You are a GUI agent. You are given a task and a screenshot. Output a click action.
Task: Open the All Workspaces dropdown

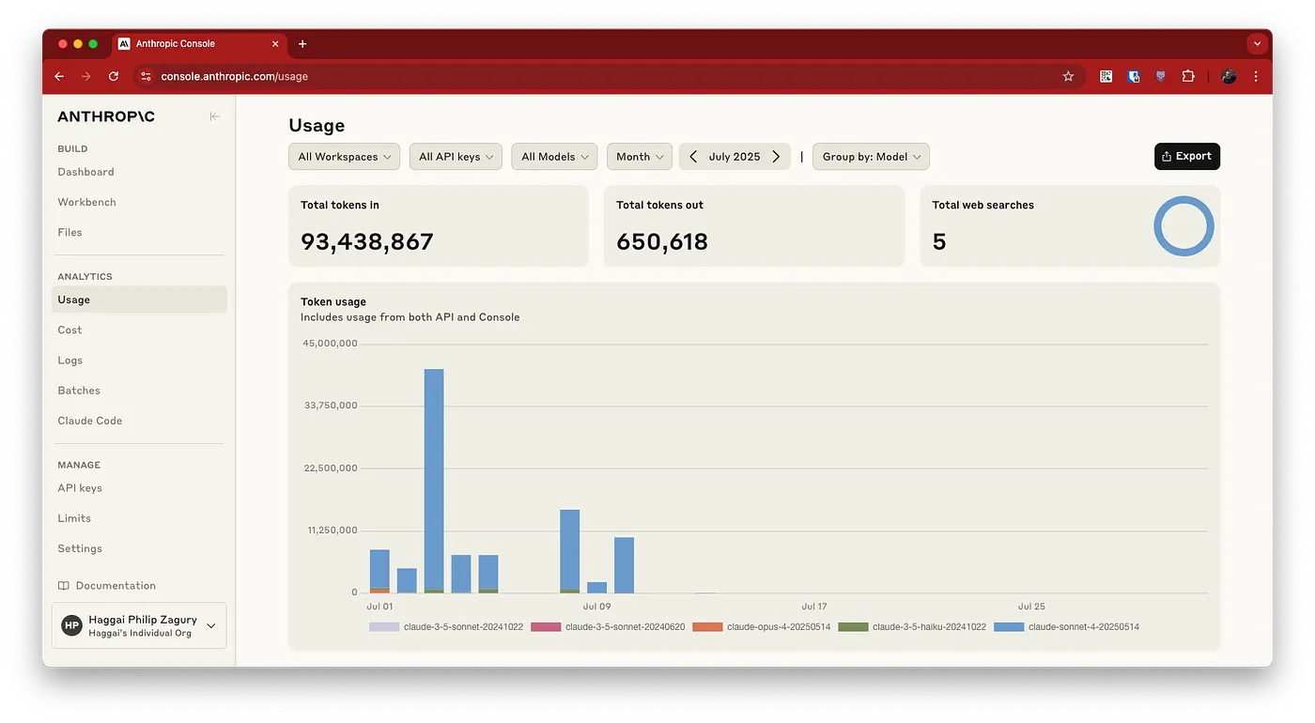[x=344, y=157]
